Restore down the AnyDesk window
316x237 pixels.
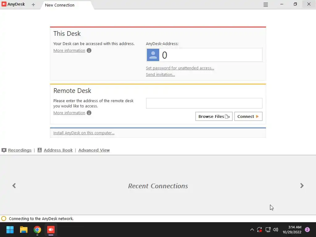295,4
